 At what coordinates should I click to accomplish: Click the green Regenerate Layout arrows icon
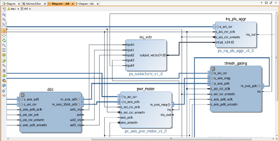click(x=4, y=40)
